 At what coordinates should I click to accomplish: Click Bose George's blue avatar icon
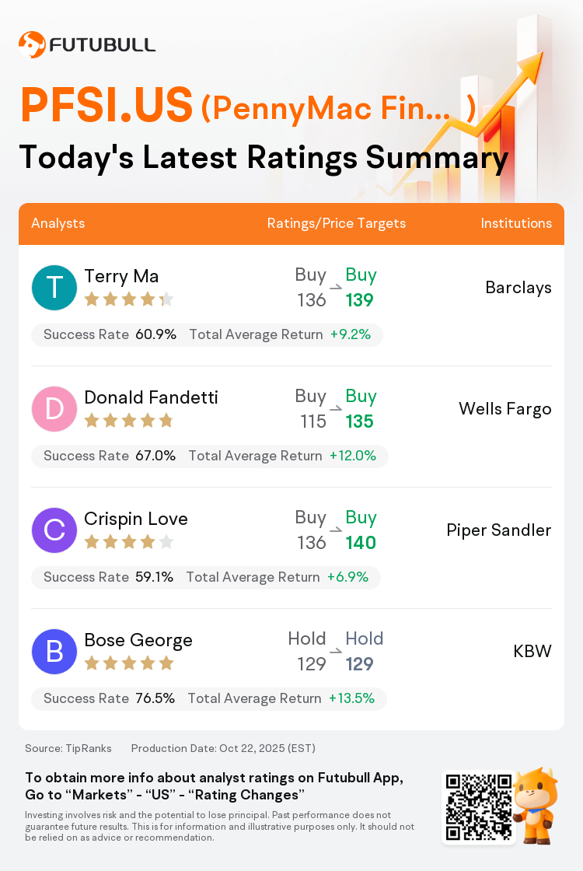pyautogui.click(x=54, y=652)
